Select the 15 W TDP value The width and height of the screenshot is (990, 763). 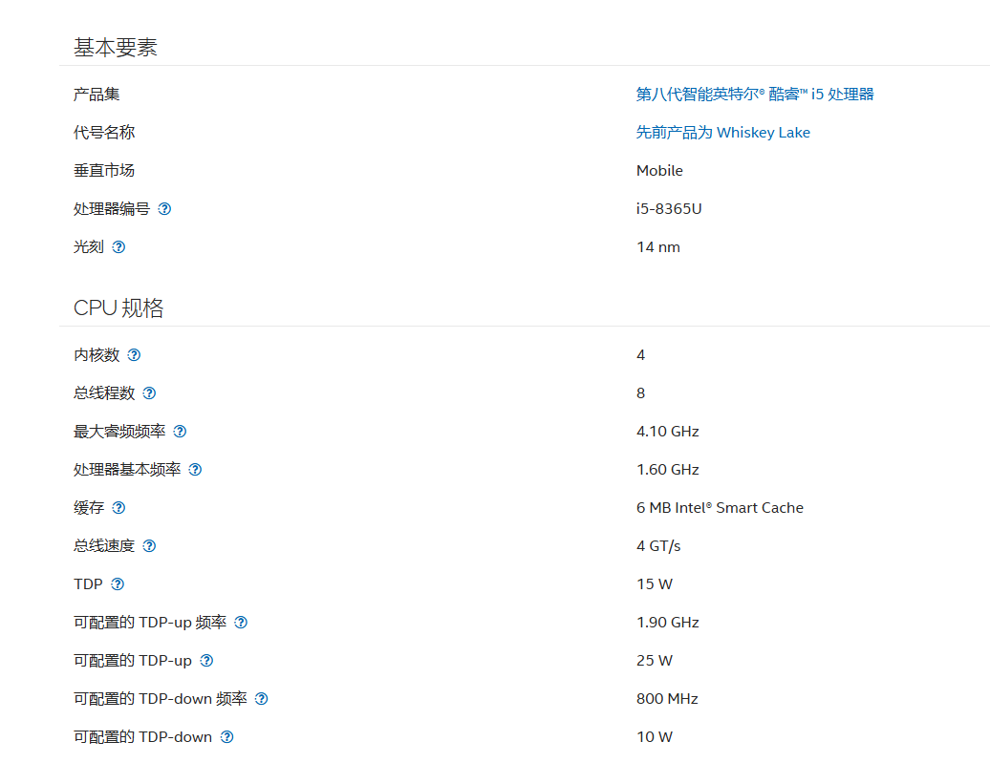pos(654,583)
